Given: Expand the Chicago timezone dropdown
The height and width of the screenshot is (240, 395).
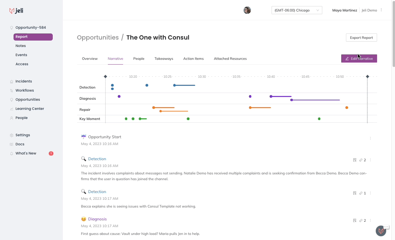Looking at the screenshot, I should pyautogui.click(x=297, y=10).
